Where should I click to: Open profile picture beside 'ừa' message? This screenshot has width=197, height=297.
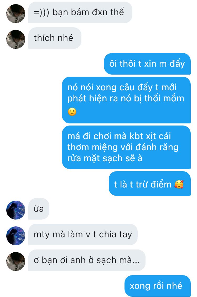(x=16, y=210)
